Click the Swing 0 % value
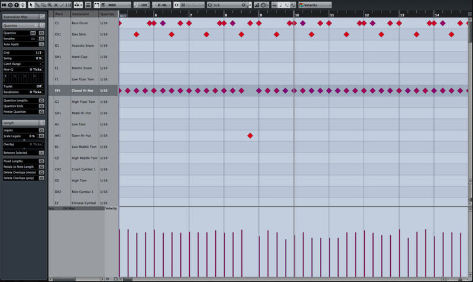 [x=39, y=58]
